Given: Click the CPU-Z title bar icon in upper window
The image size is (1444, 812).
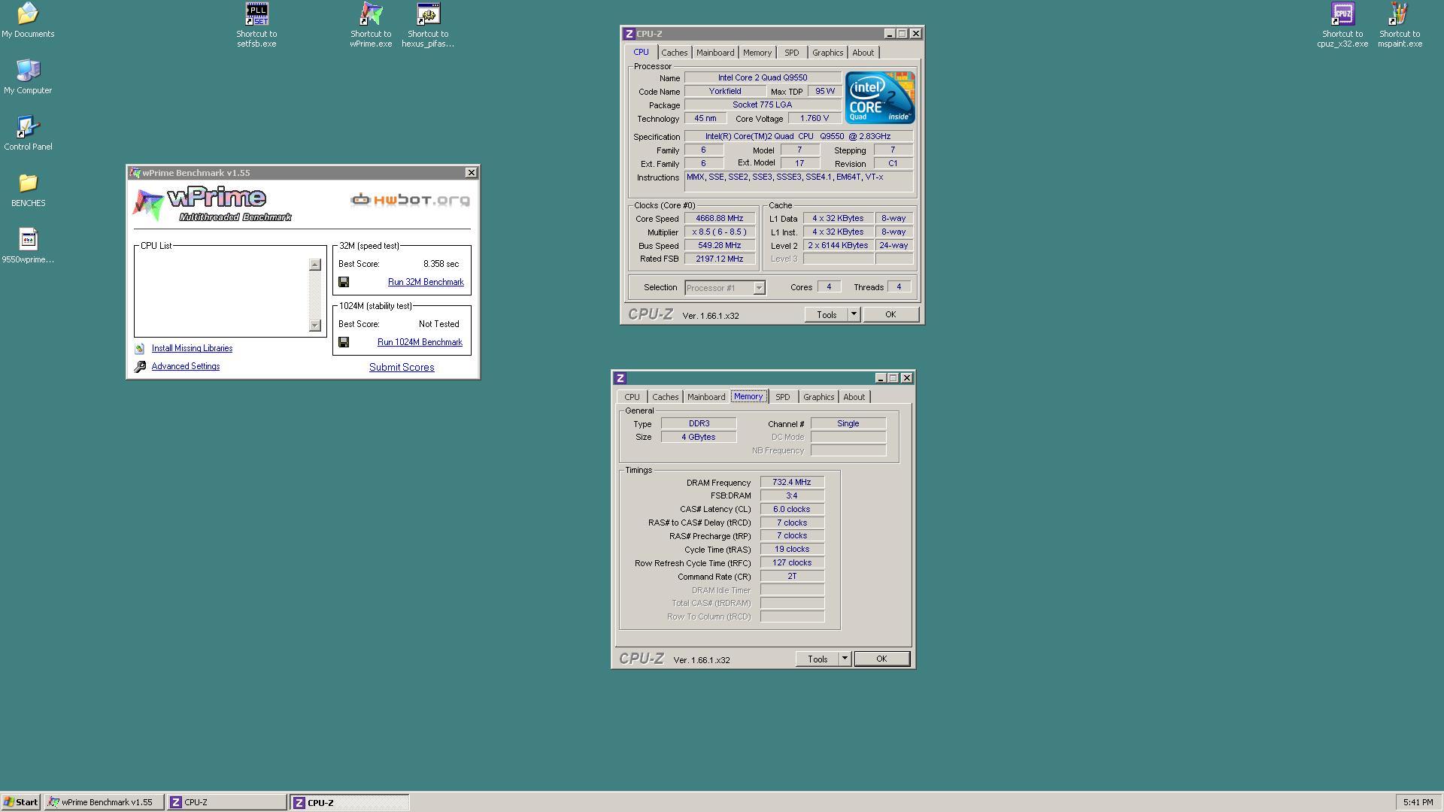Looking at the screenshot, I should point(629,34).
